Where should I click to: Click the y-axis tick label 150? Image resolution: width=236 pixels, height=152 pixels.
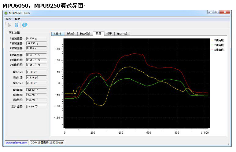[x=58, y=49]
